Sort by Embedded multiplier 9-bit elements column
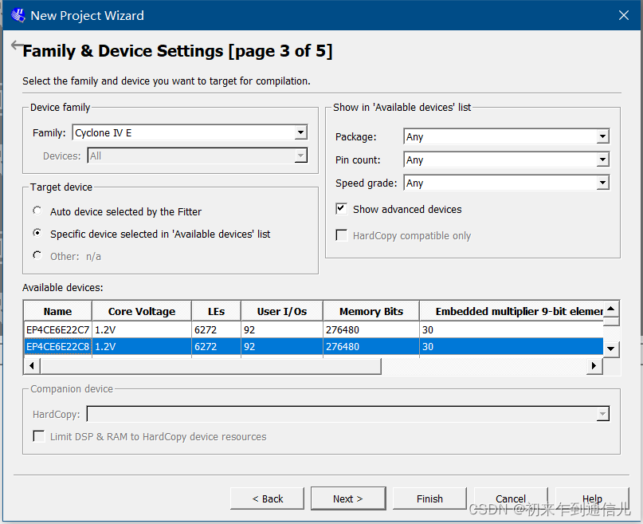643x524 pixels. [512, 311]
